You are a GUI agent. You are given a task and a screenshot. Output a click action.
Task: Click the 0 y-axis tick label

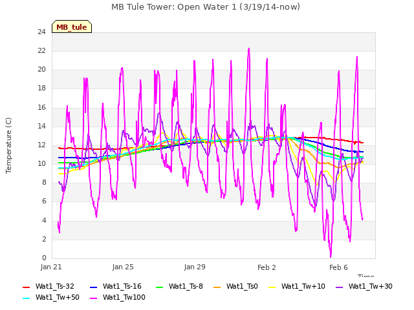click(44, 258)
